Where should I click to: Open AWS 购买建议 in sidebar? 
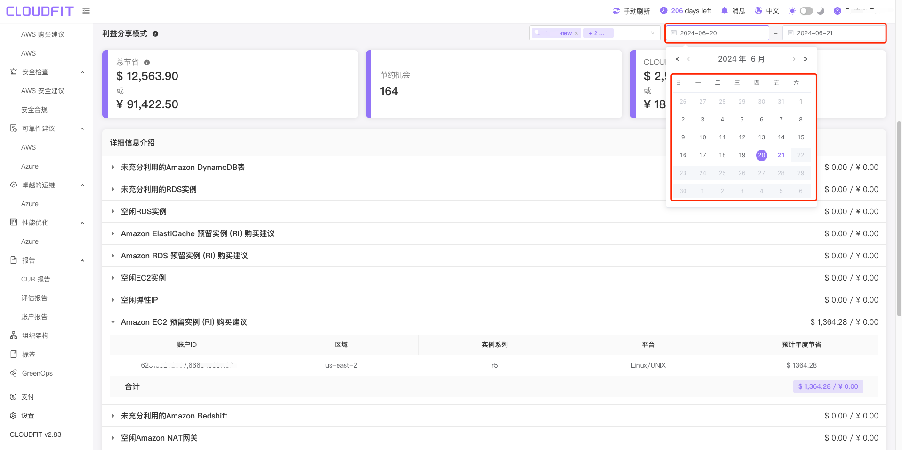[x=43, y=34]
